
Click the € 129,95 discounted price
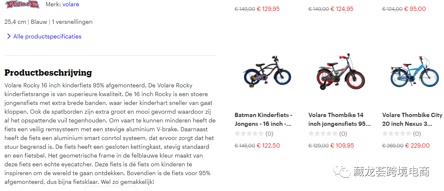click(x=268, y=9)
